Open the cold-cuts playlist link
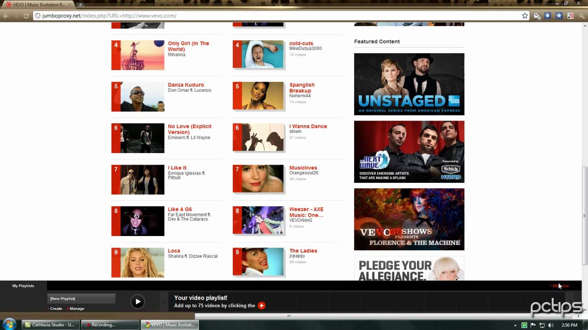Viewport: 588px width, 330px height. click(301, 44)
